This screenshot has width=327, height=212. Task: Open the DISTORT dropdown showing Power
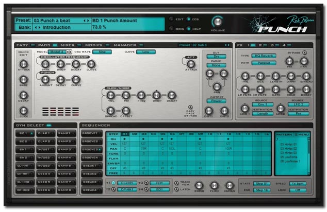coord(216,101)
